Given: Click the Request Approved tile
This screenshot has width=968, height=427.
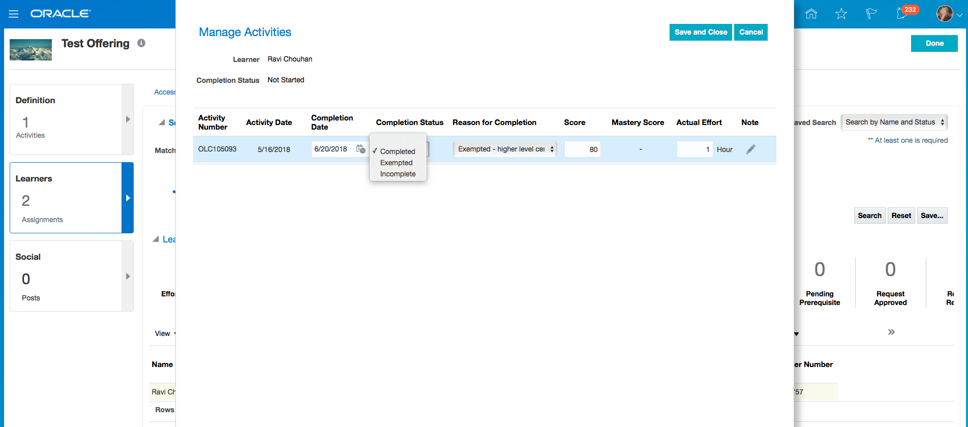Looking at the screenshot, I should tap(890, 283).
